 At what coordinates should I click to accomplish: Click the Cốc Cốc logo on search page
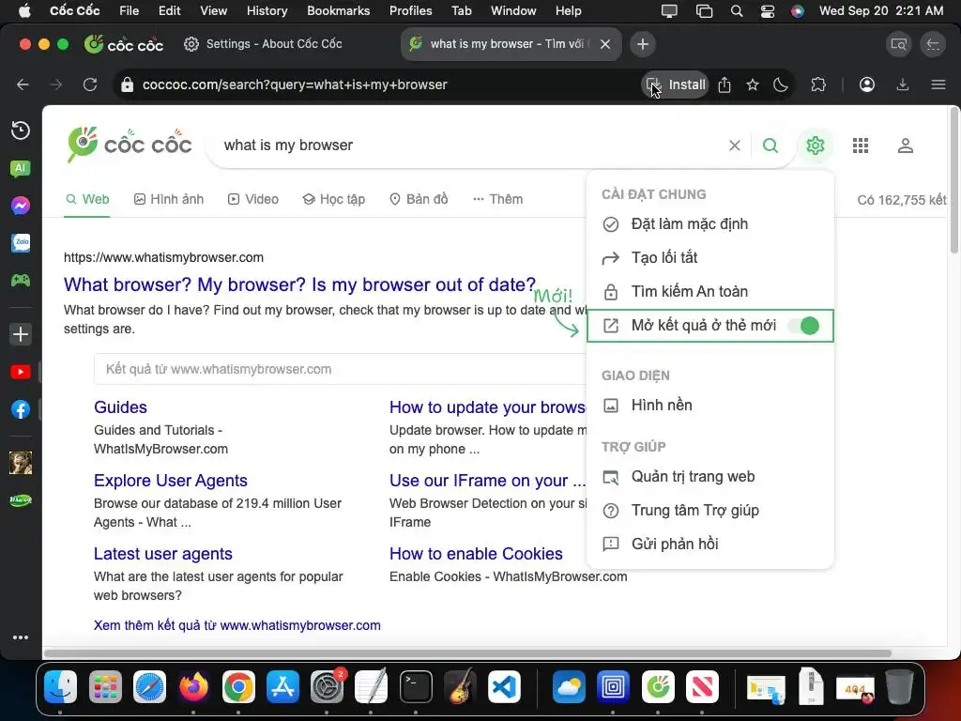point(130,145)
